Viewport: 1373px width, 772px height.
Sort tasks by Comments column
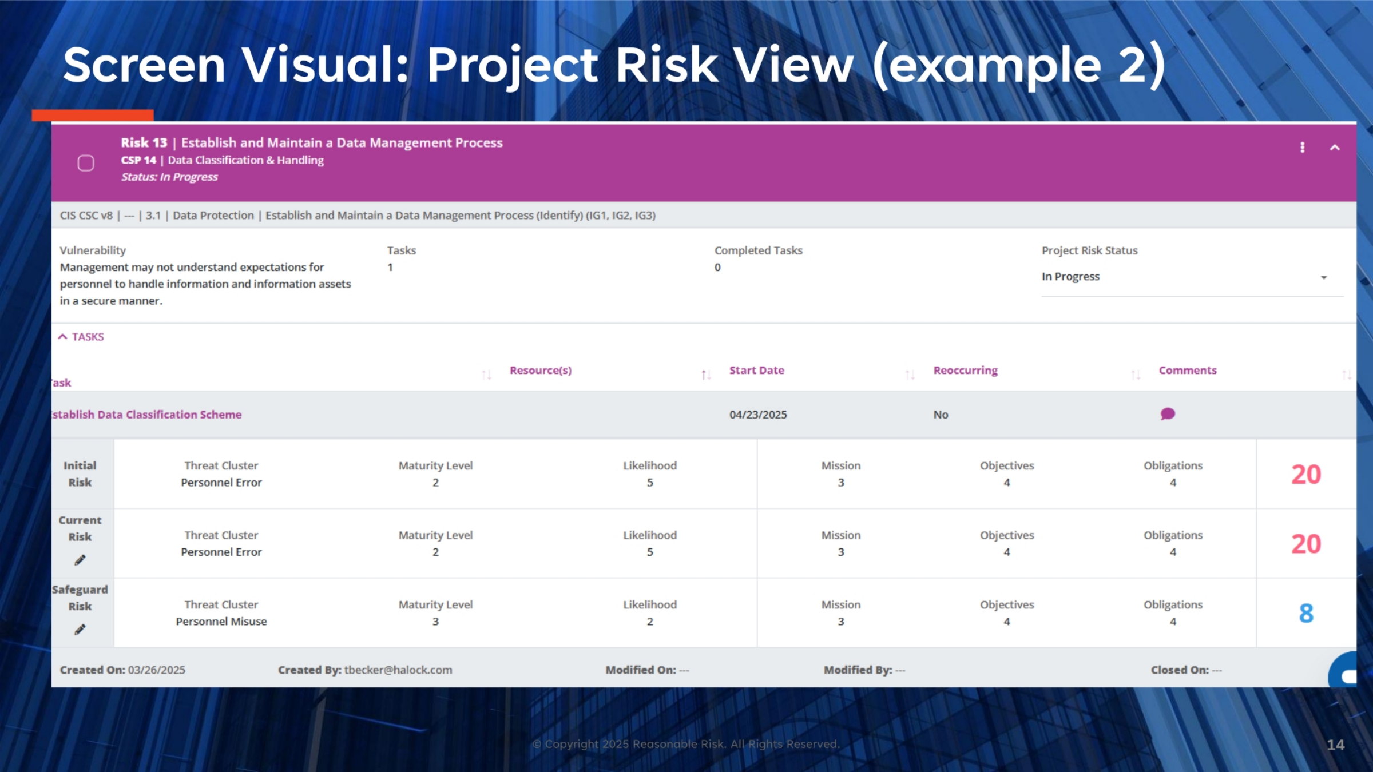(x=1188, y=371)
